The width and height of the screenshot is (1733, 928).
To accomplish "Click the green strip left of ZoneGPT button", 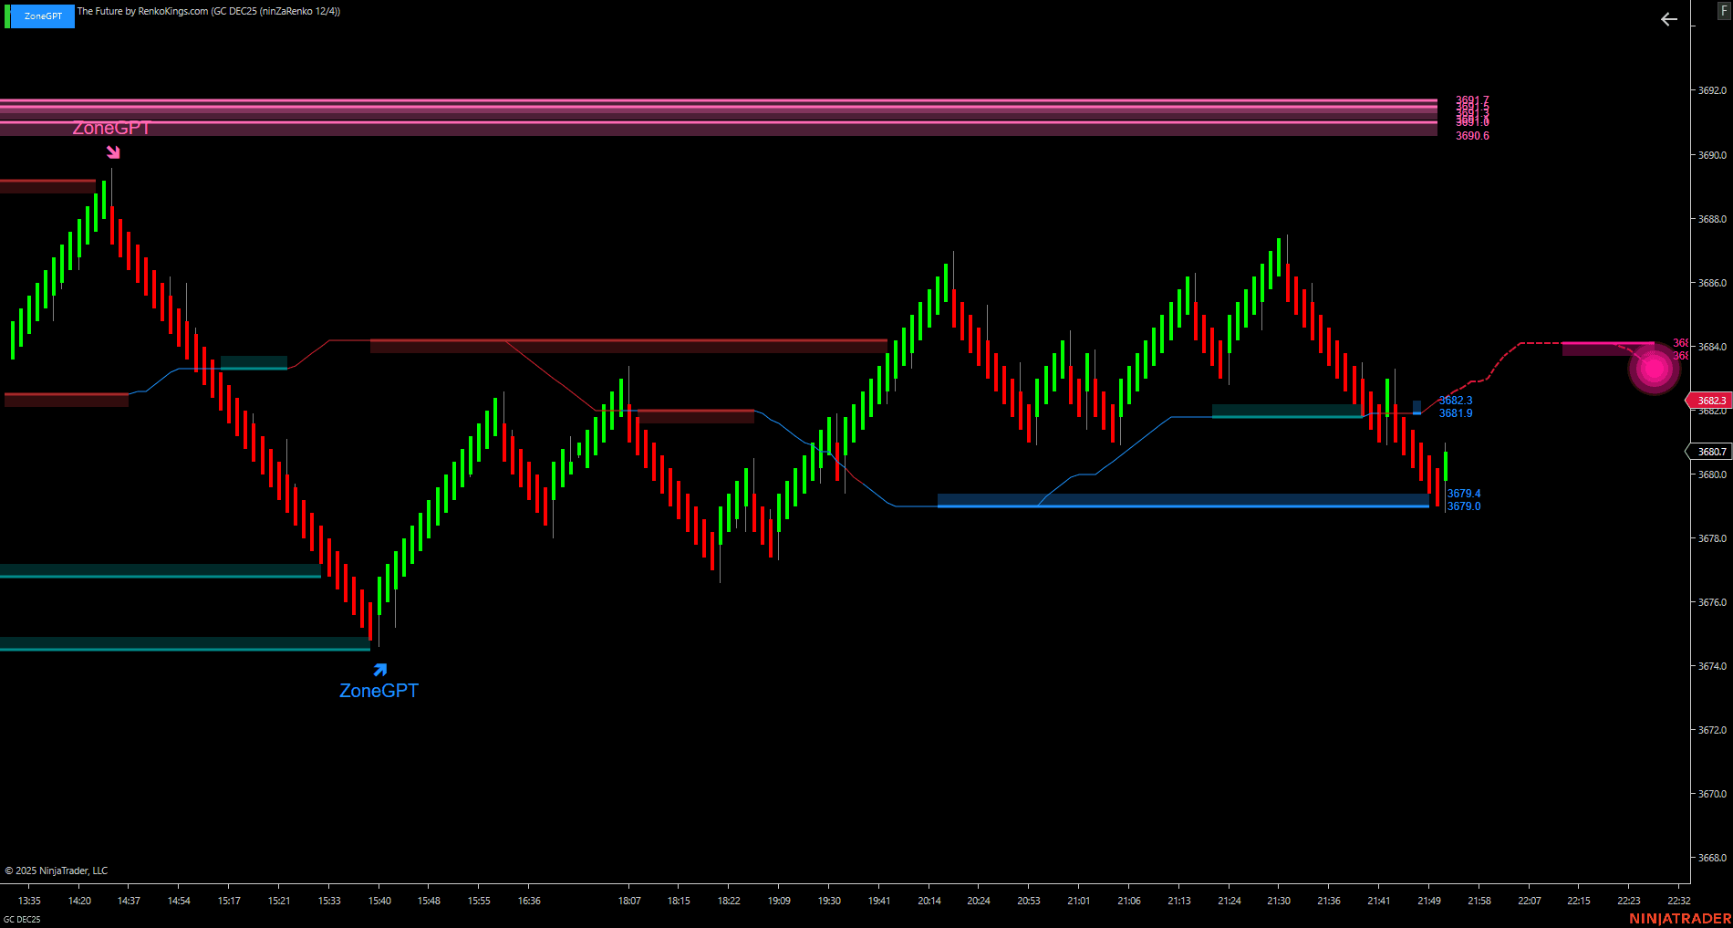I will 7,16.
